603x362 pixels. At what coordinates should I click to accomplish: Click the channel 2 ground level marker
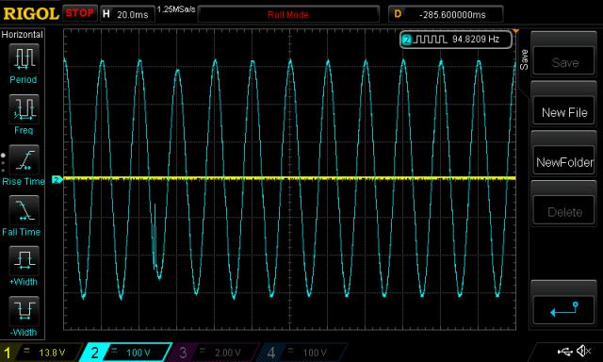point(57,180)
